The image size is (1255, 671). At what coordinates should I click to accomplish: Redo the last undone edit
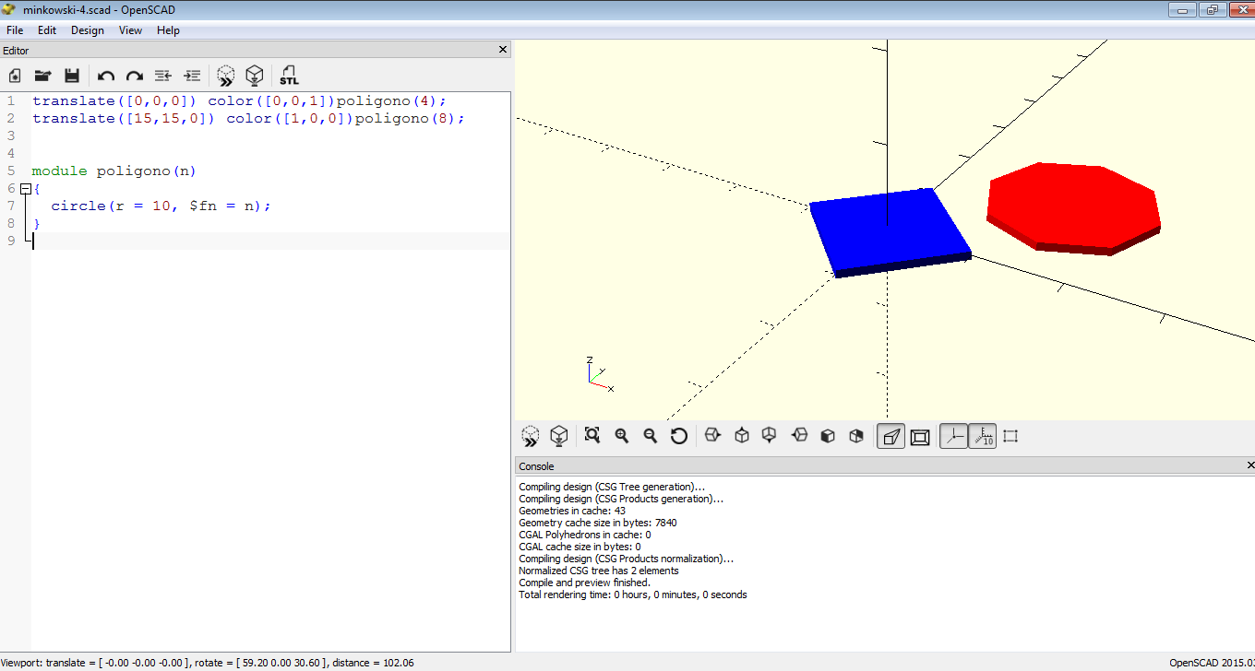click(x=135, y=76)
